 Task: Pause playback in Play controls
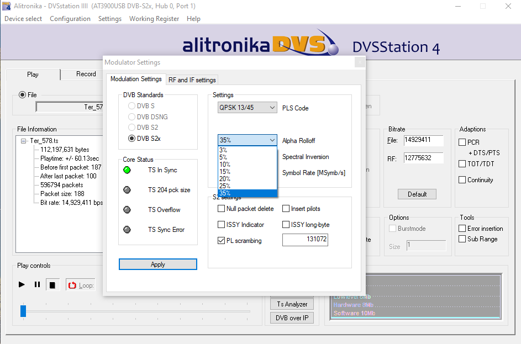click(x=37, y=284)
